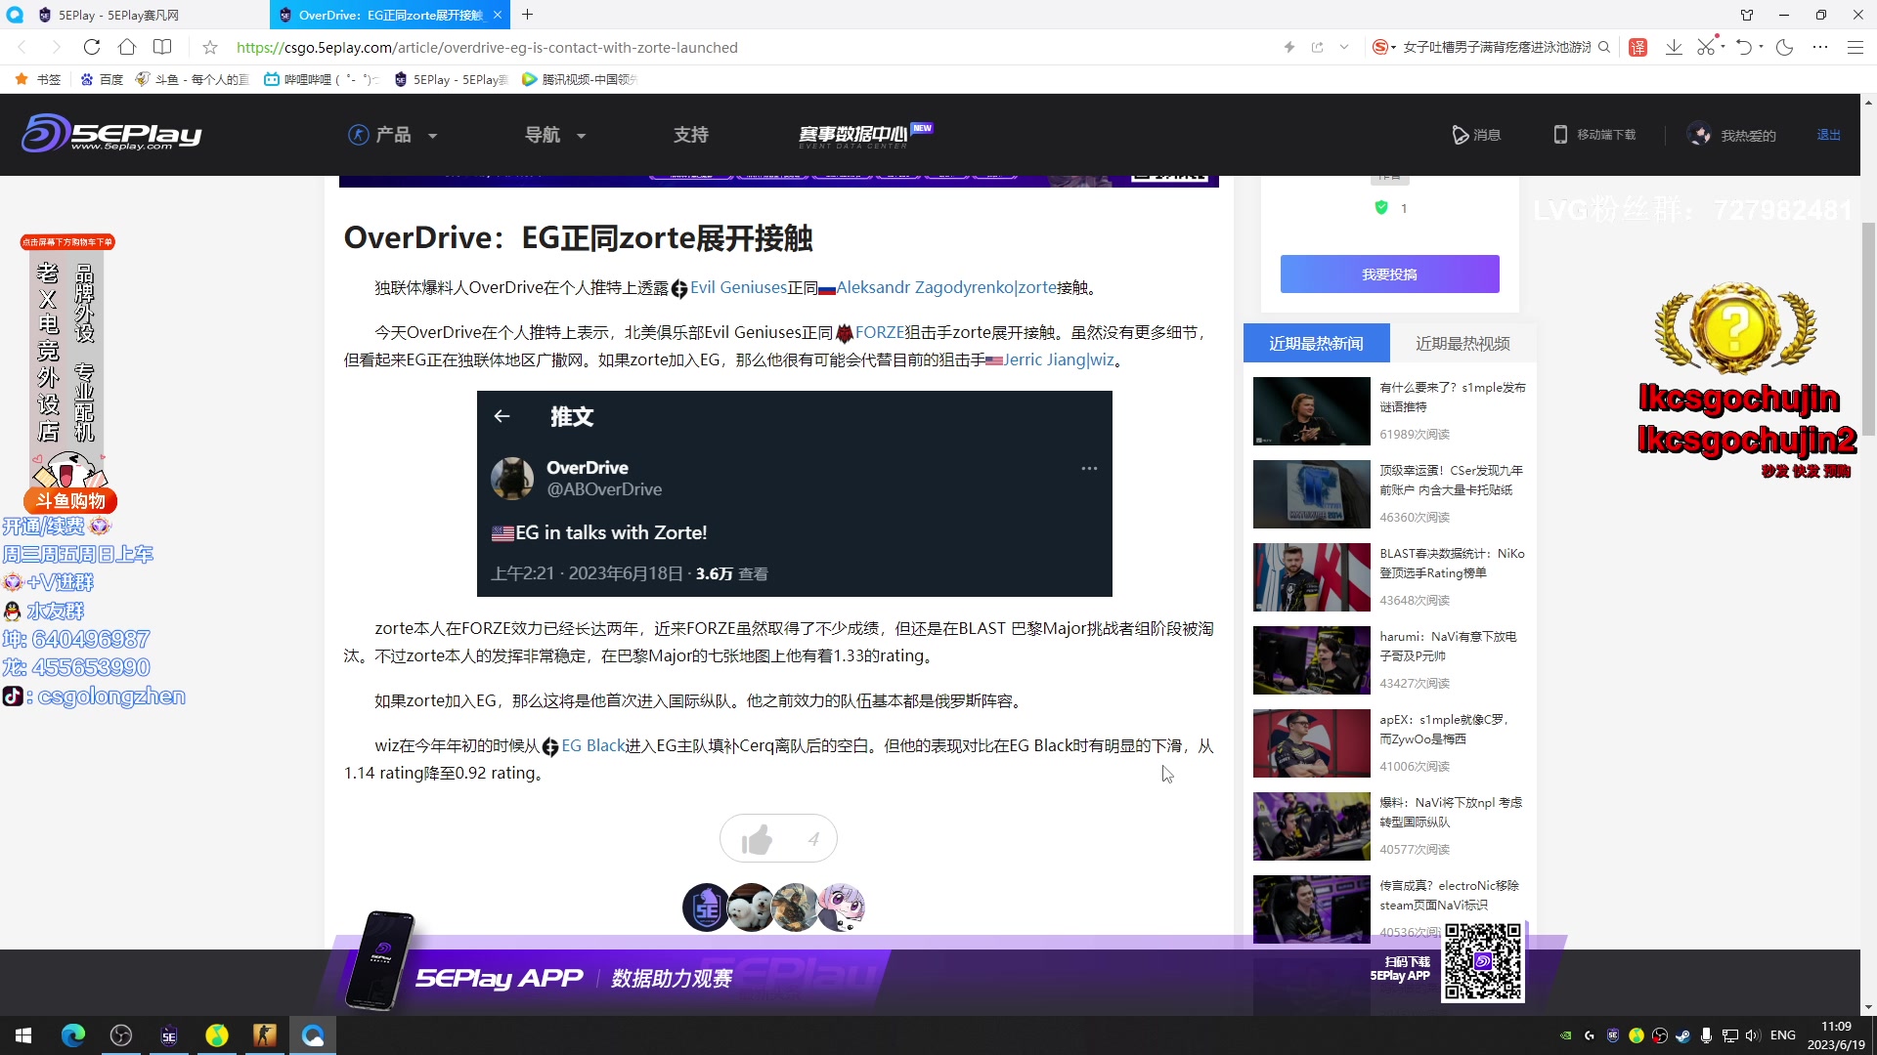Open news: apEX s1mple就像C罗
Viewport: 1877px width, 1055px height.
[1445, 729]
